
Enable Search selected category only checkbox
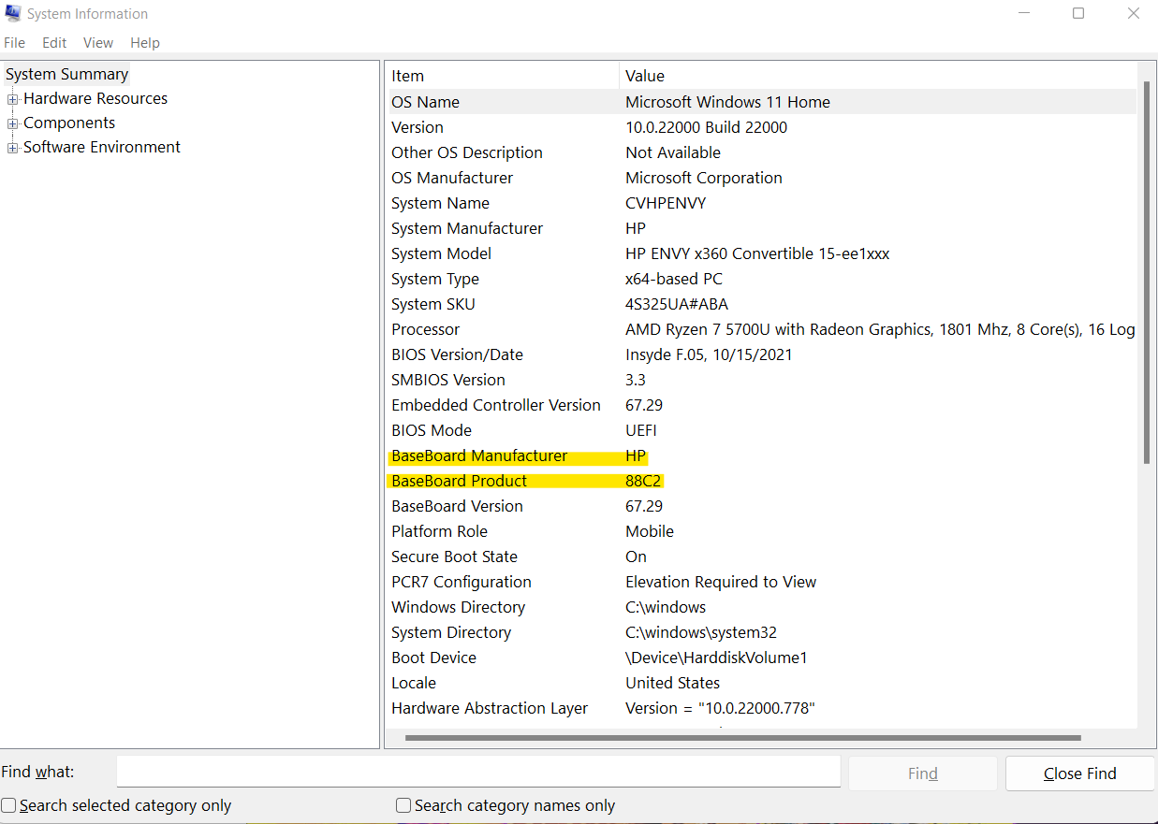pos(9,805)
